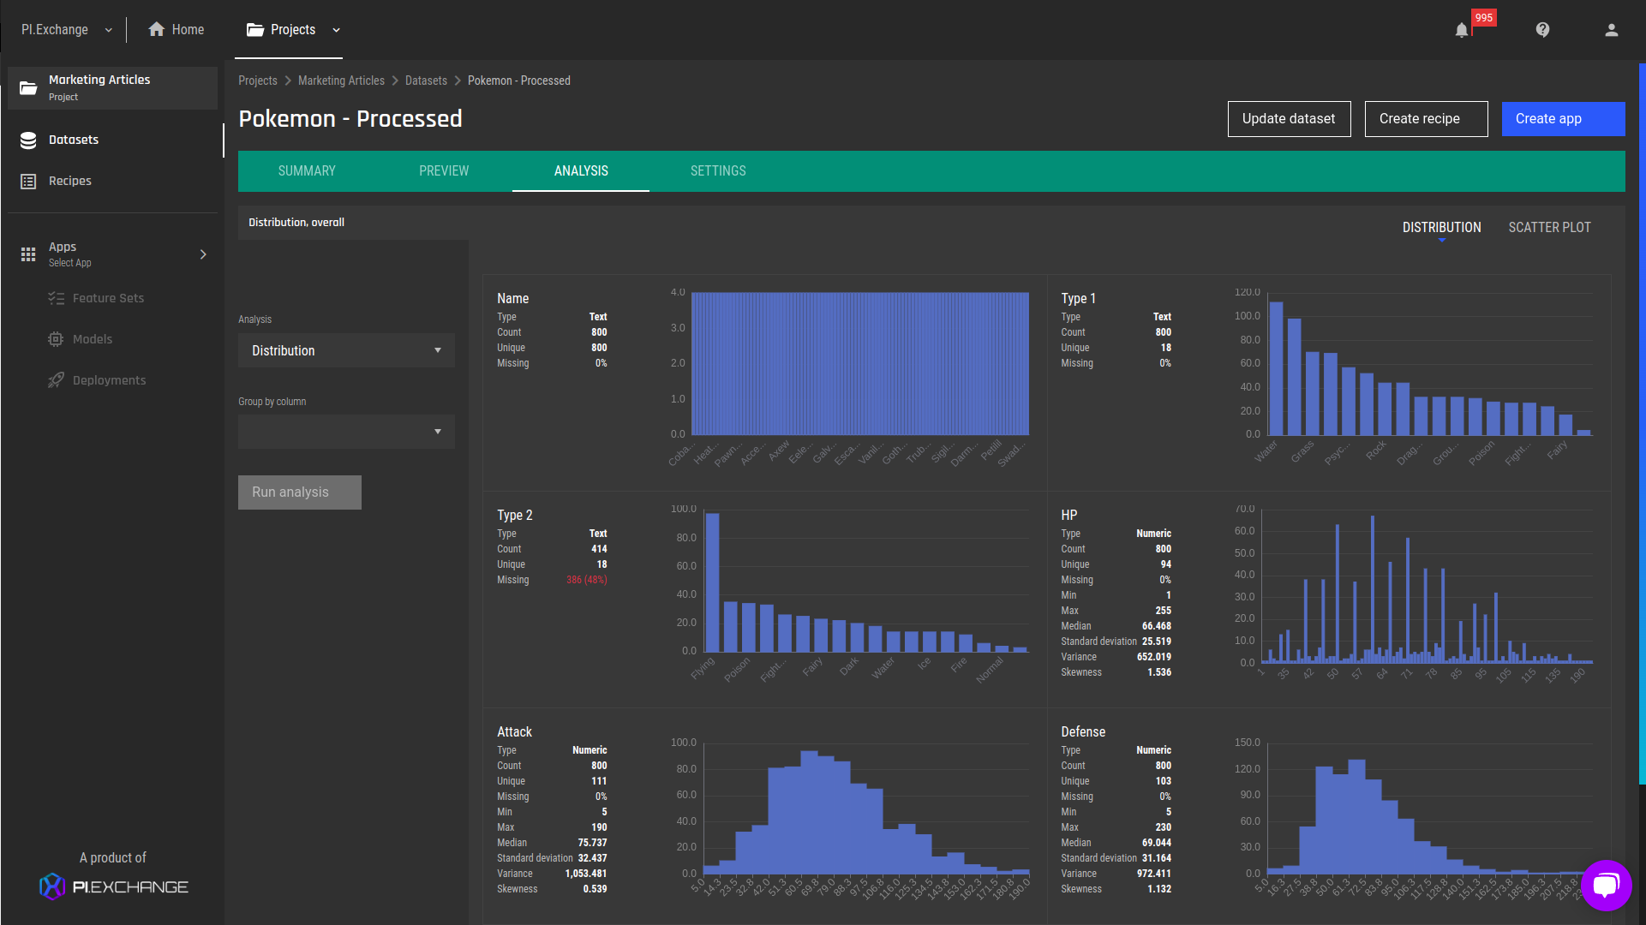Screen dimensions: 1646x925
Task: Click the Home house icon
Action: point(156,29)
